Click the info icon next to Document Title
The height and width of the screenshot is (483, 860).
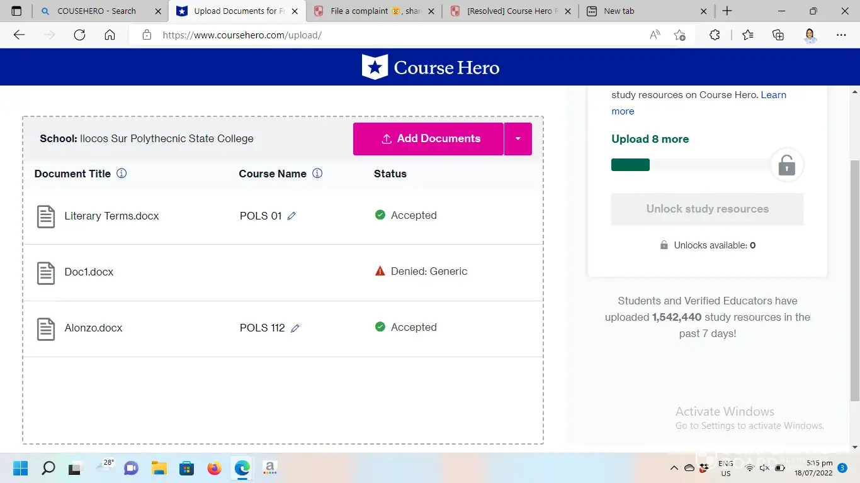coord(122,174)
